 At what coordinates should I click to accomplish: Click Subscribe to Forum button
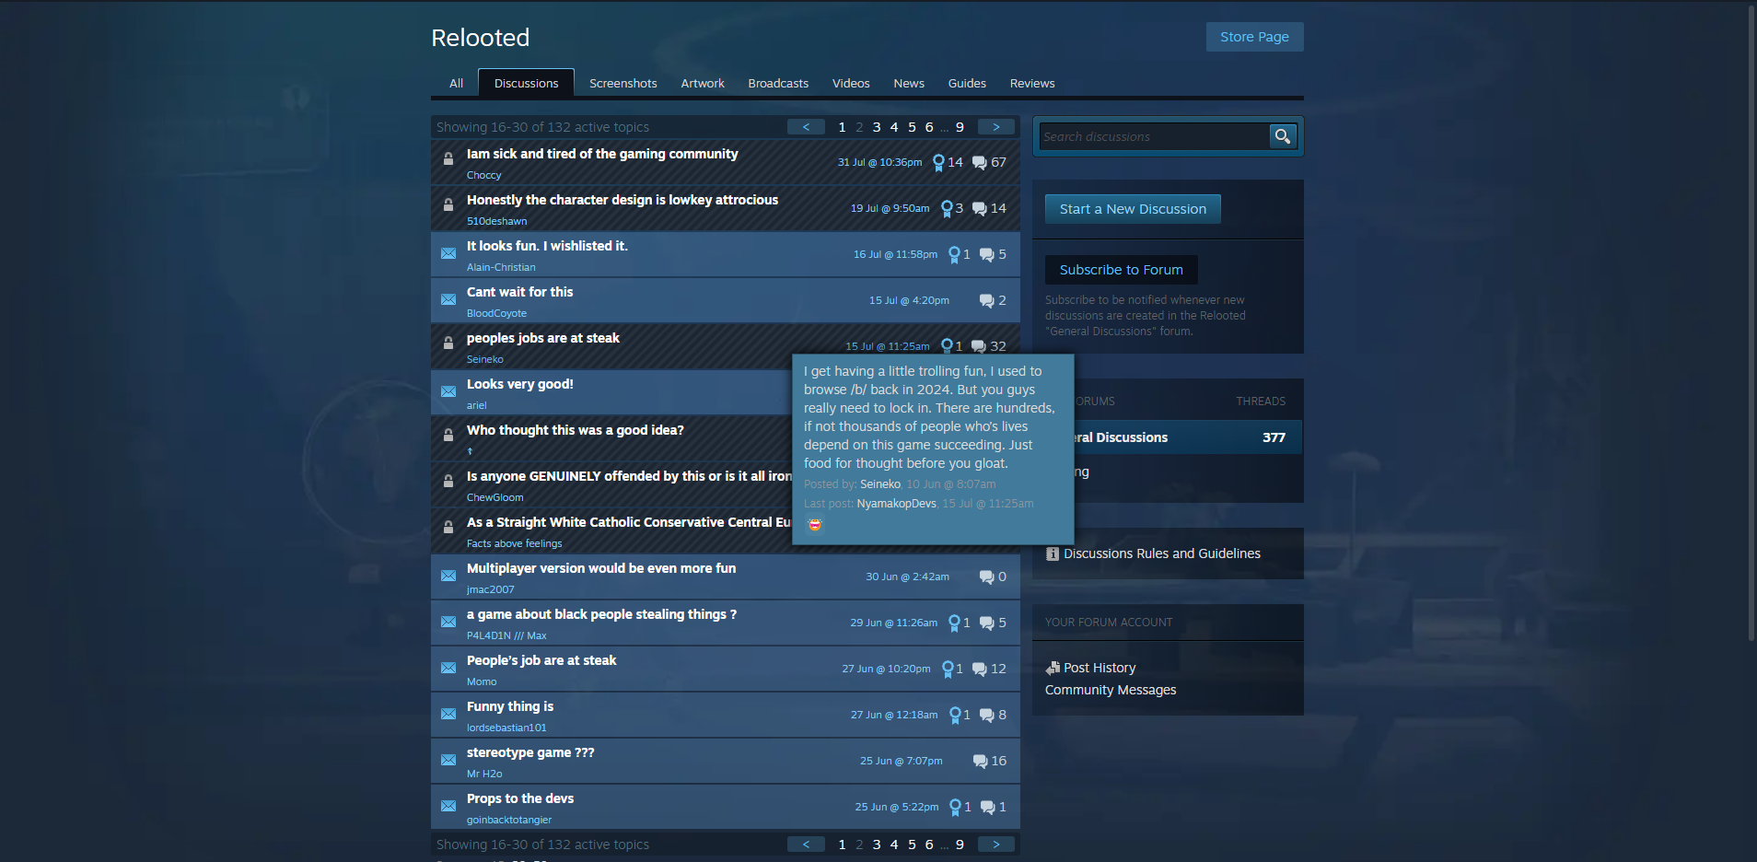point(1121,270)
